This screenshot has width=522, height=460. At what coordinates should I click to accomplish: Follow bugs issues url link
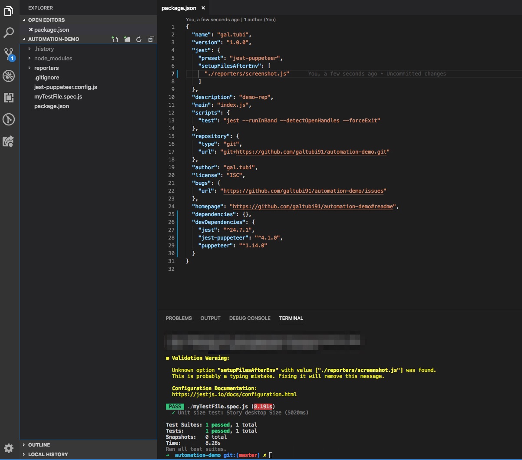tap(303, 191)
